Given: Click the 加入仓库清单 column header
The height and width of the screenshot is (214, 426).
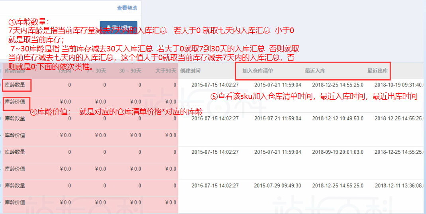Looking at the screenshot, I should tap(257, 71).
